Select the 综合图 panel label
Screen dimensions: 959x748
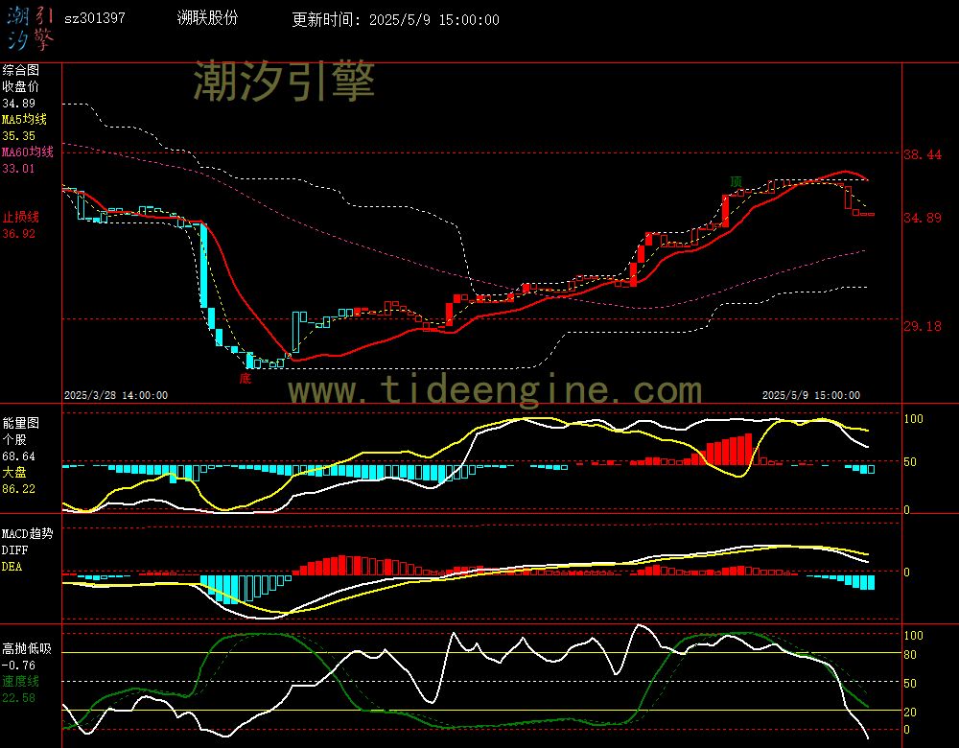pyautogui.click(x=21, y=70)
